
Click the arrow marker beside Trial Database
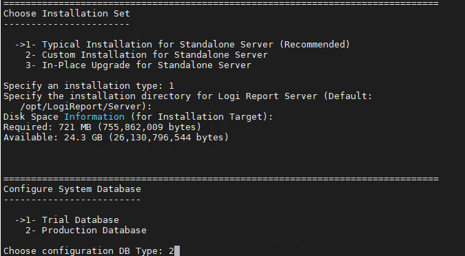(20, 220)
